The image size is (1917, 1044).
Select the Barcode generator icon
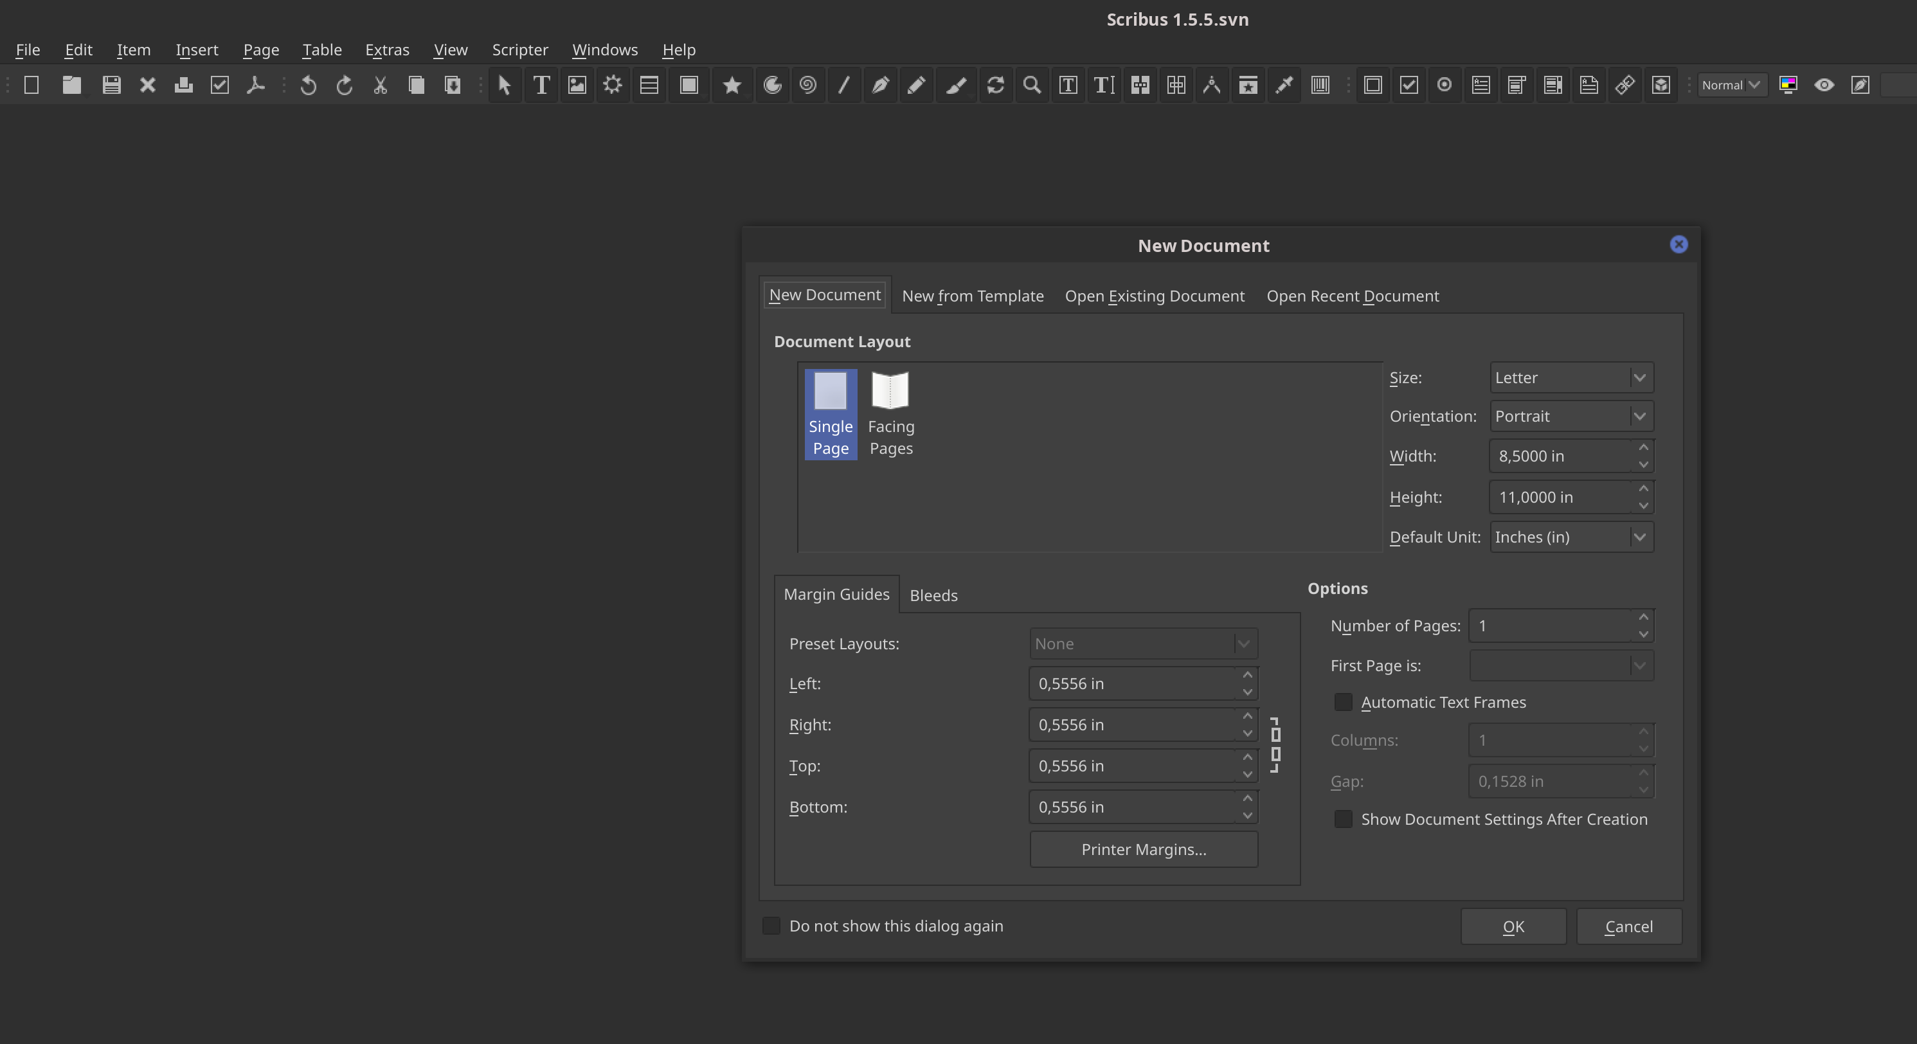tap(1320, 85)
